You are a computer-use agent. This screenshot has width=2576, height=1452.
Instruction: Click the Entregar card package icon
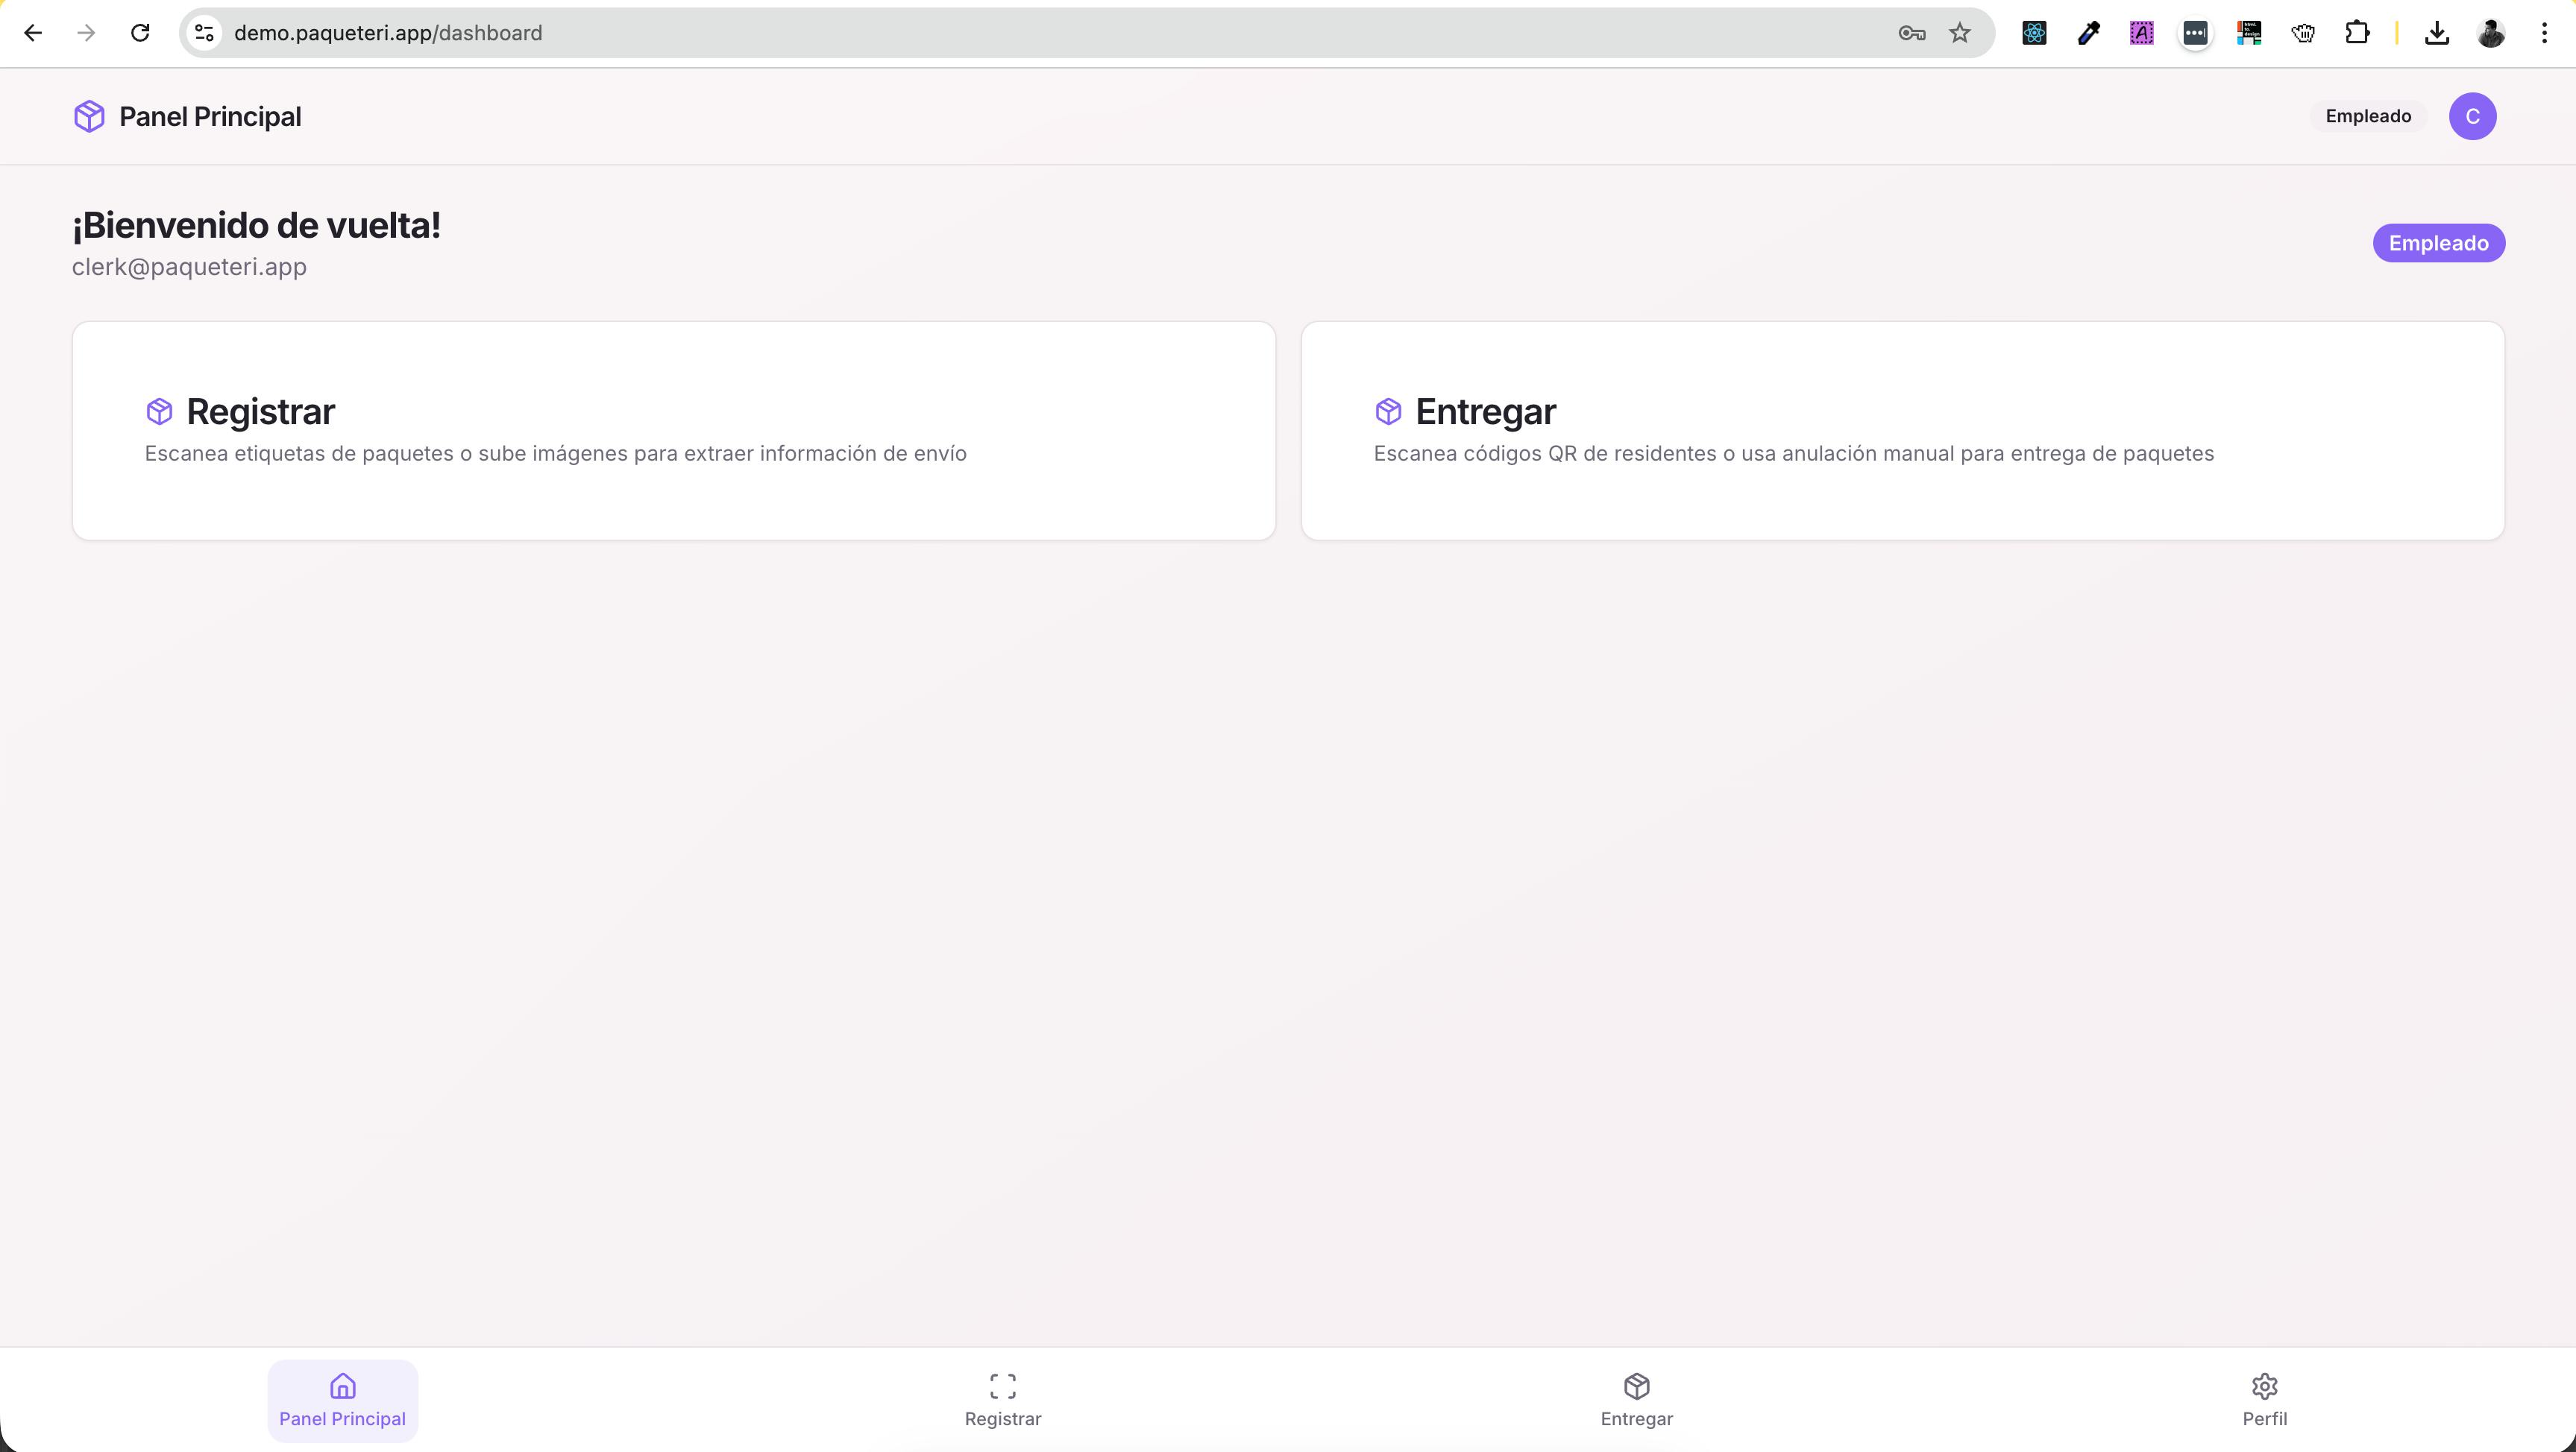(1388, 411)
